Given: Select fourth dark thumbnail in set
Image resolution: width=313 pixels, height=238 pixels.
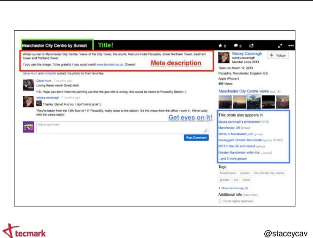Looking at the screenshot, I should coord(268,102).
